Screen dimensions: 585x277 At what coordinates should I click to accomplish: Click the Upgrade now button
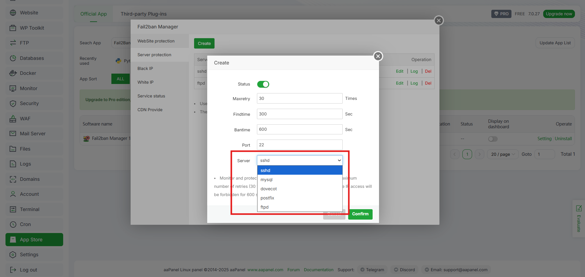[559, 14]
